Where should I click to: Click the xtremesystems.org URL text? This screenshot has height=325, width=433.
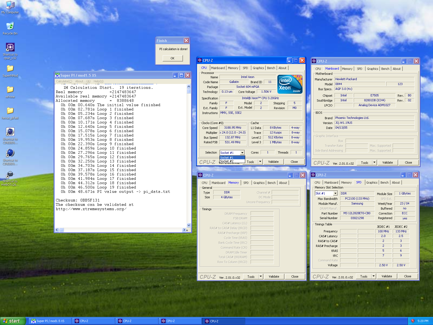point(91,209)
